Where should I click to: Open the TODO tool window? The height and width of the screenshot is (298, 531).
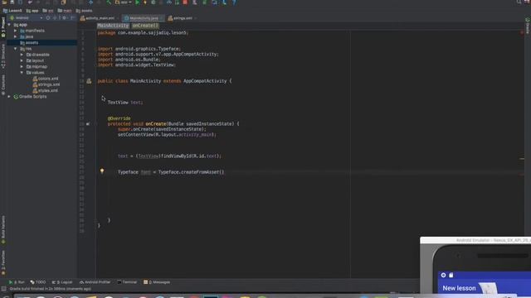38,282
